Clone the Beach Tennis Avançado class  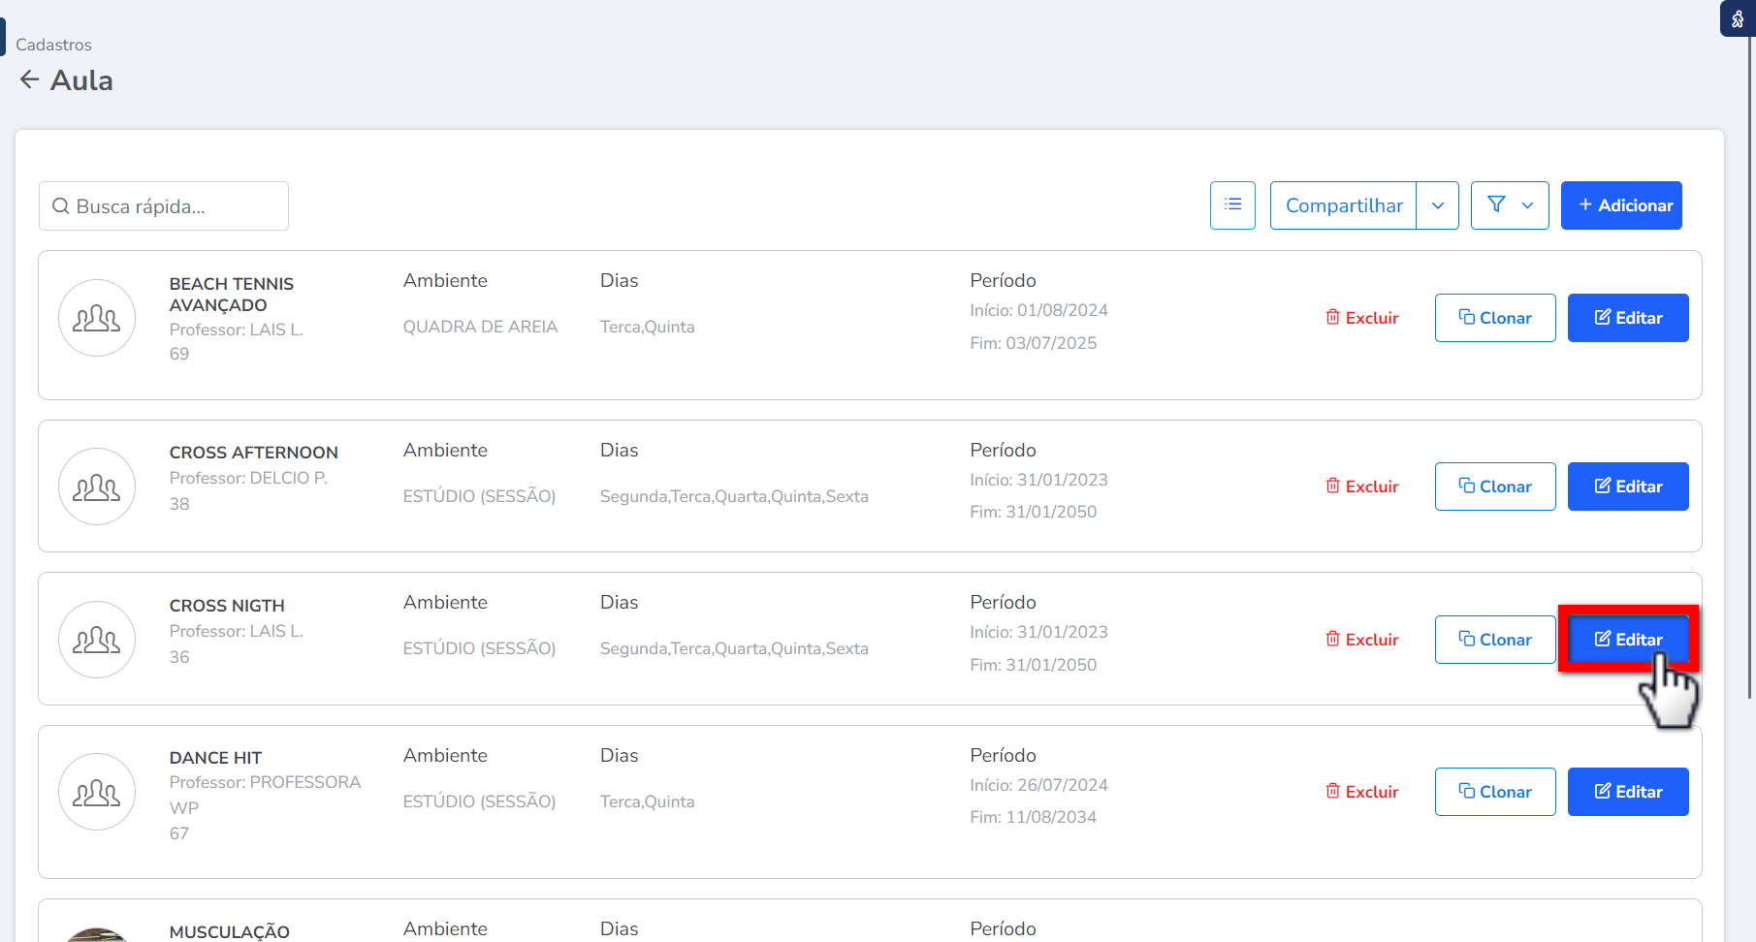[1494, 318]
